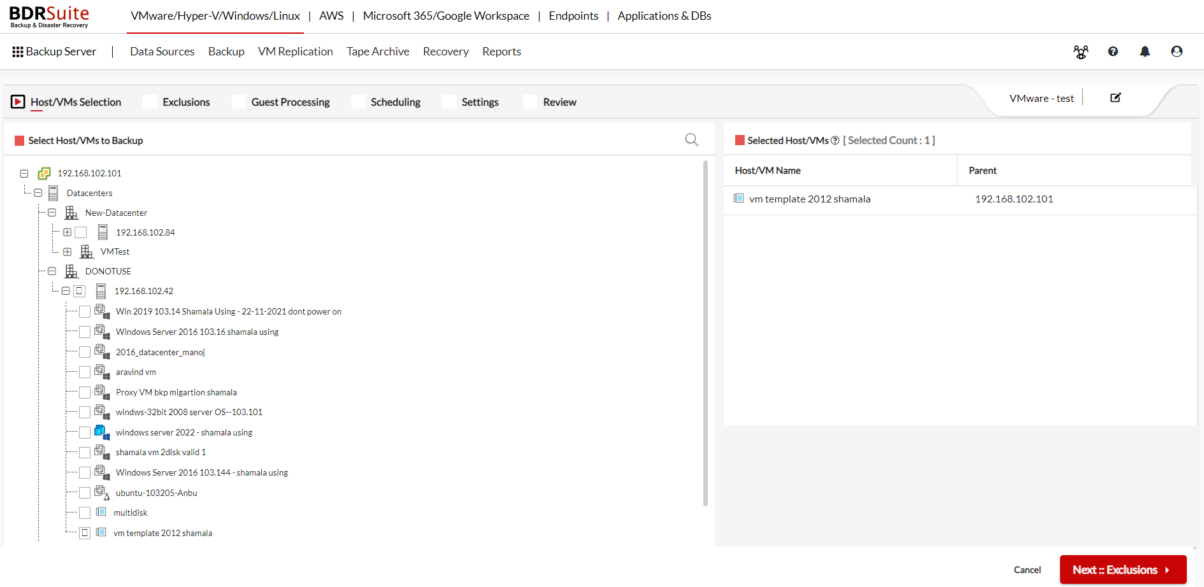The image size is (1204, 587).
Task: Collapse the DONOTUSE node
Action: 52,271
